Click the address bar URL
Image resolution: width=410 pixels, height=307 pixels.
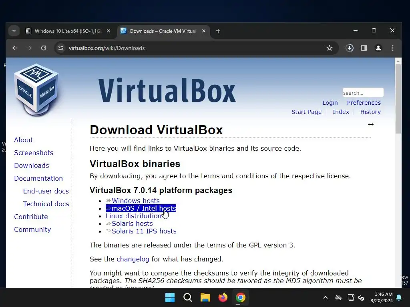[x=107, y=48]
